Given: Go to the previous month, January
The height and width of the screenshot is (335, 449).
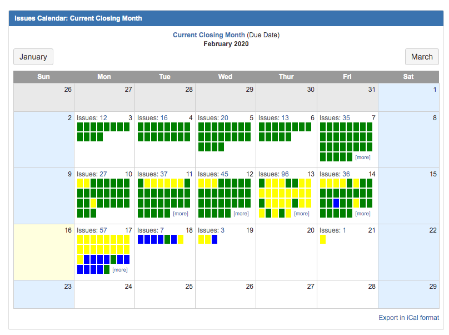Looking at the screenshot, I should pyautogui.click(x=33, y=57).
